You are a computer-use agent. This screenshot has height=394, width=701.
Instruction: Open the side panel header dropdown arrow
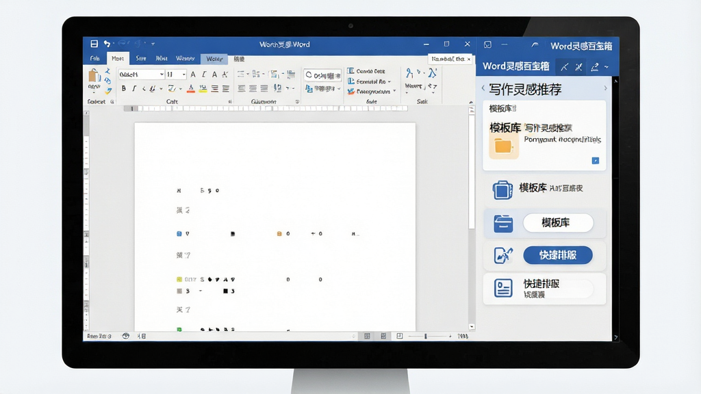pos(607,67)
